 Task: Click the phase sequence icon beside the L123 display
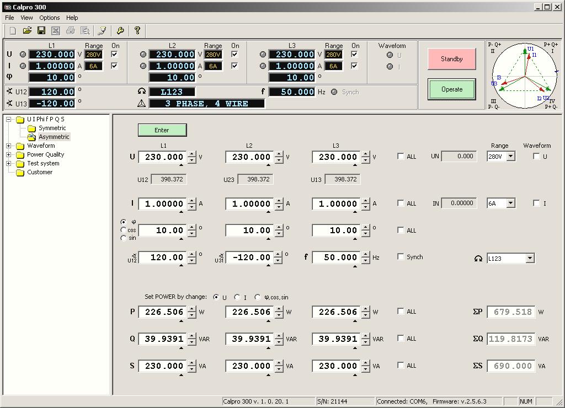(x=142, y=92)
